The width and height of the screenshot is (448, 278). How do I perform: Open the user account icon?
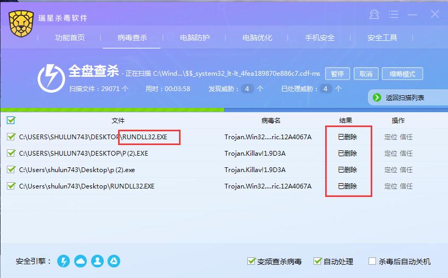click(374, 14)
